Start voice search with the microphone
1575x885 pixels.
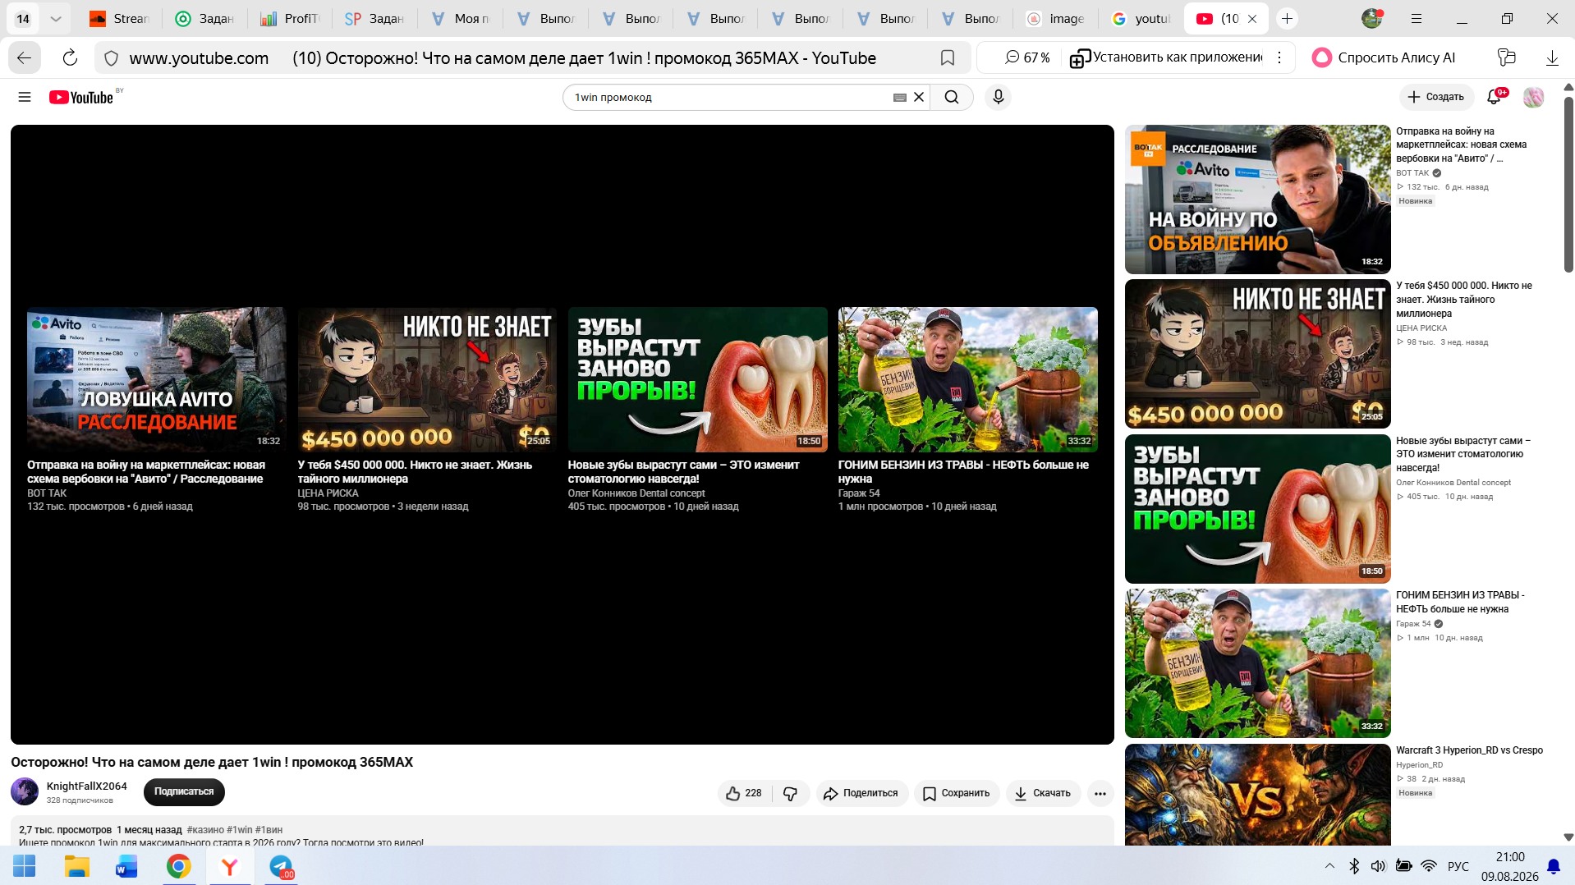(998, 97)
